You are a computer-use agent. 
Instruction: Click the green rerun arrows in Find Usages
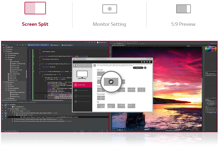3,108
